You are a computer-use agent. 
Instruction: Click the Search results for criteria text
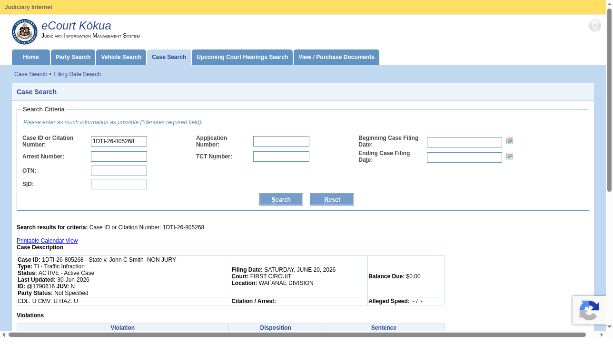click(110, 227)
